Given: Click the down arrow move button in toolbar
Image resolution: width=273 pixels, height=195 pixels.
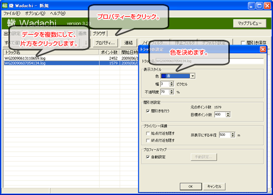Looking at the screenshot, I should pyautogui.click(x=86, y=43).
